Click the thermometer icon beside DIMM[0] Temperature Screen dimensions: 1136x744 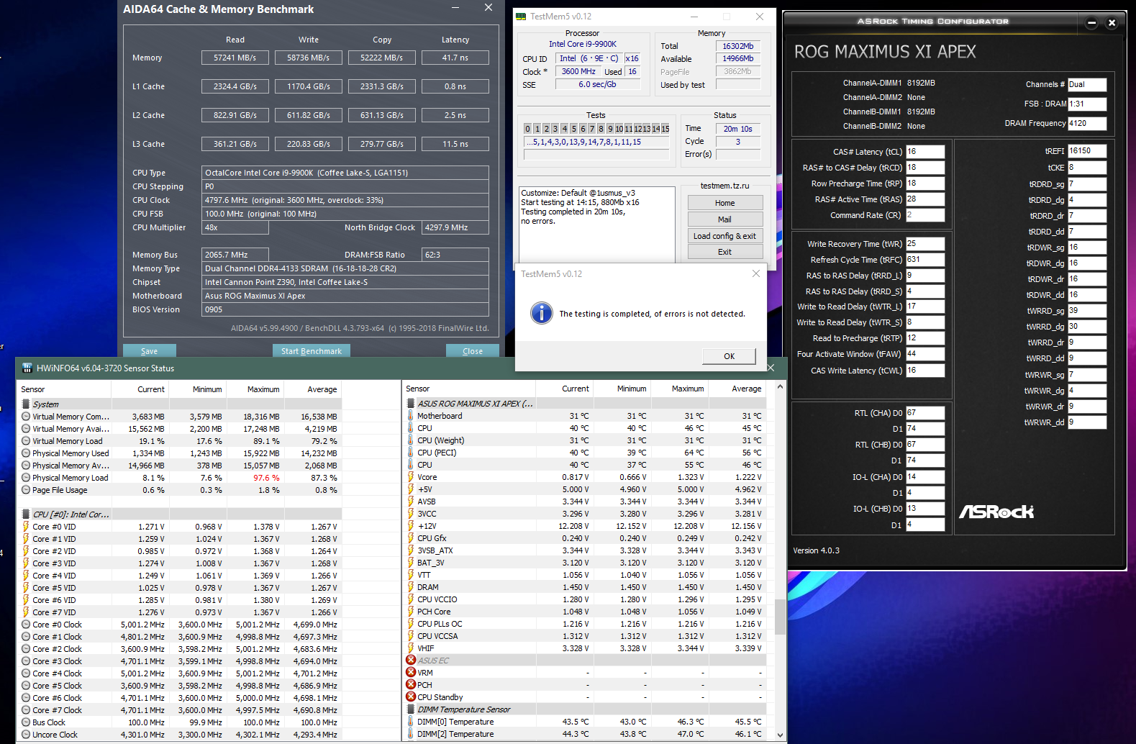[x=411, y=722]
